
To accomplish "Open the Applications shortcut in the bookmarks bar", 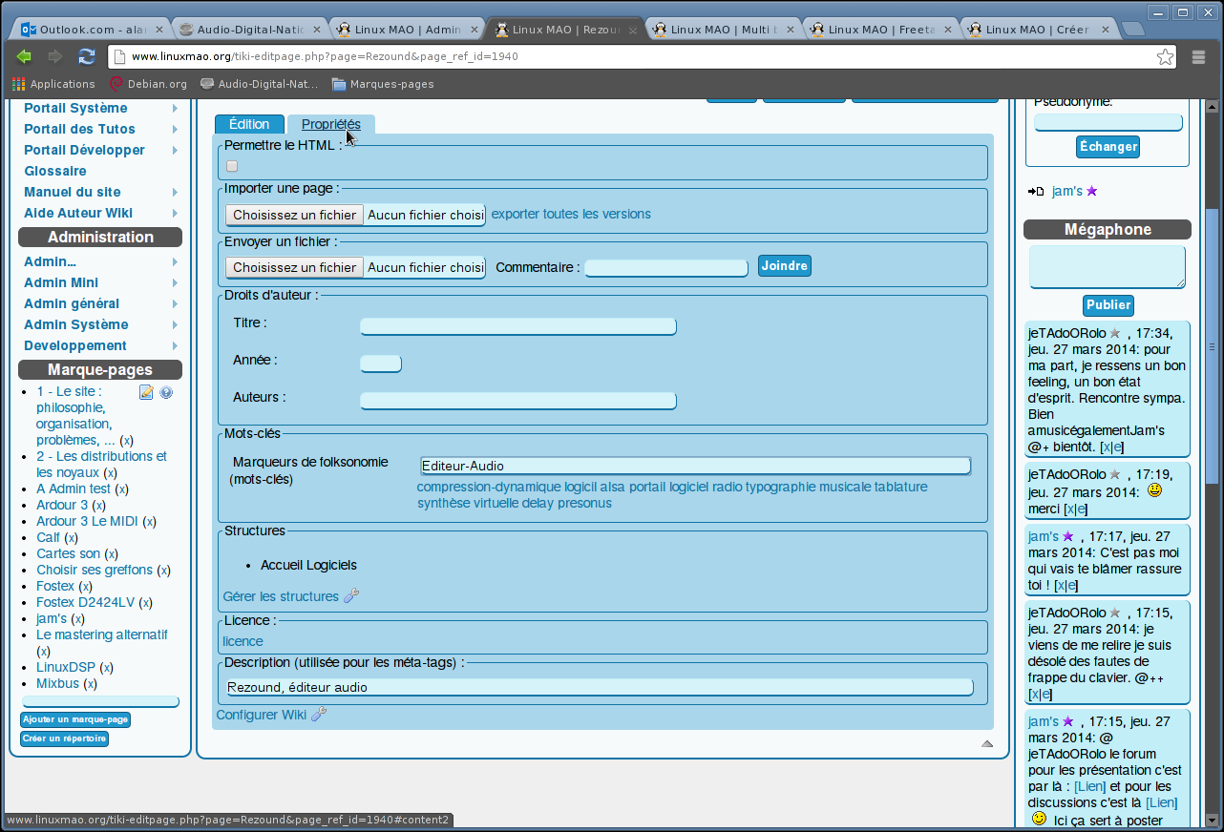I will coord(53,84).
